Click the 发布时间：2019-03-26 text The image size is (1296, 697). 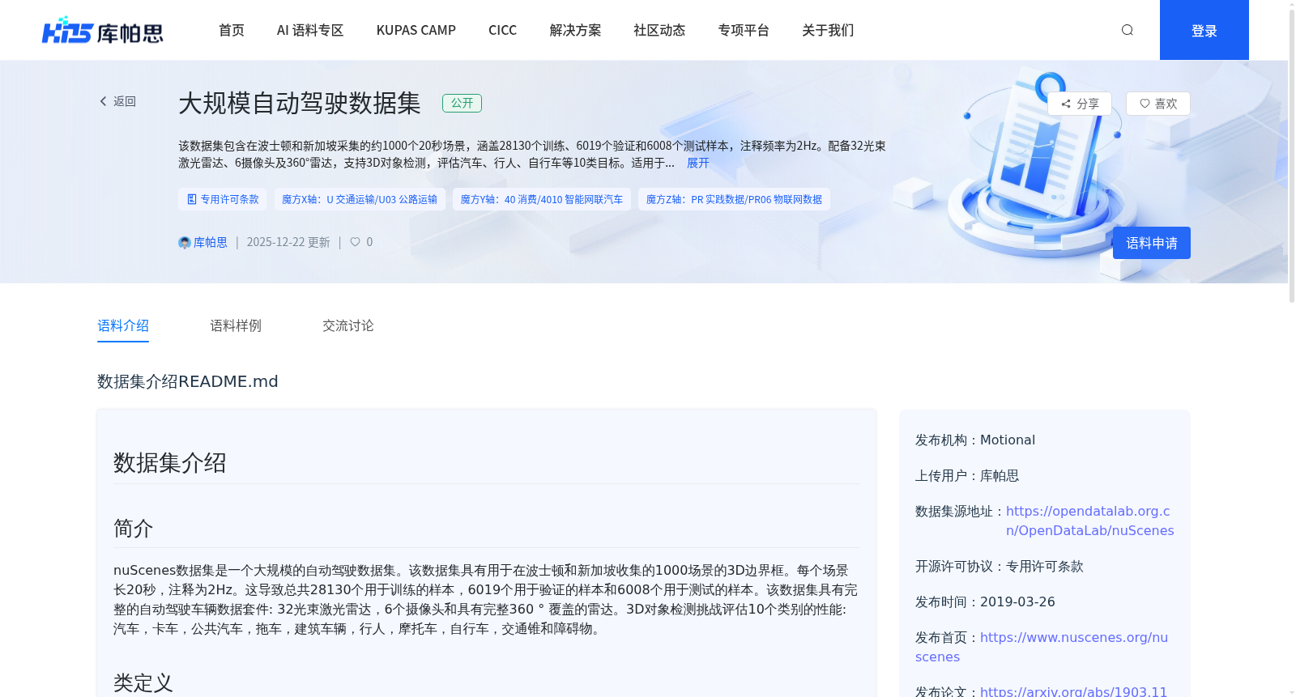point(985,601)
